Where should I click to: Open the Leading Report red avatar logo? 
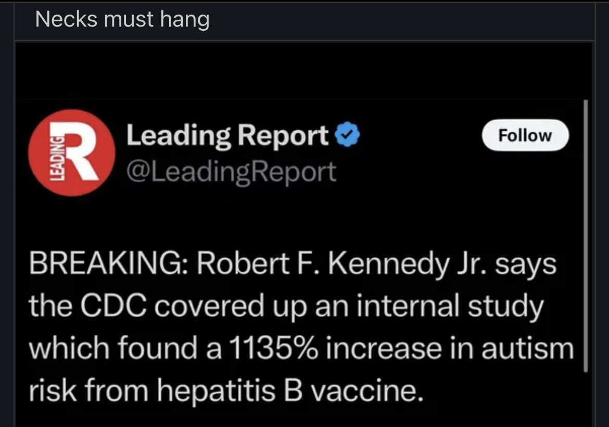71,153
